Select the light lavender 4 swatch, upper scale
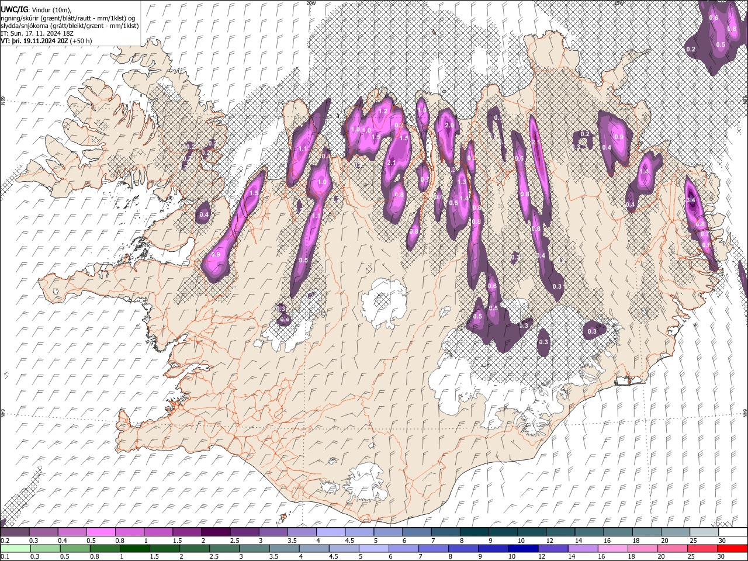Viewport: 748px width, 561px height. coord(330,532)
